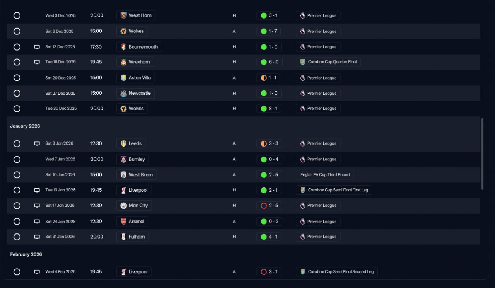Open the 2 - 5 Man City score
This screenshot has height=288, width=495.
coord(269,206)
